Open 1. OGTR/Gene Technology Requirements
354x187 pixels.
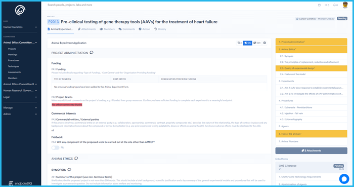coord(312,177)
